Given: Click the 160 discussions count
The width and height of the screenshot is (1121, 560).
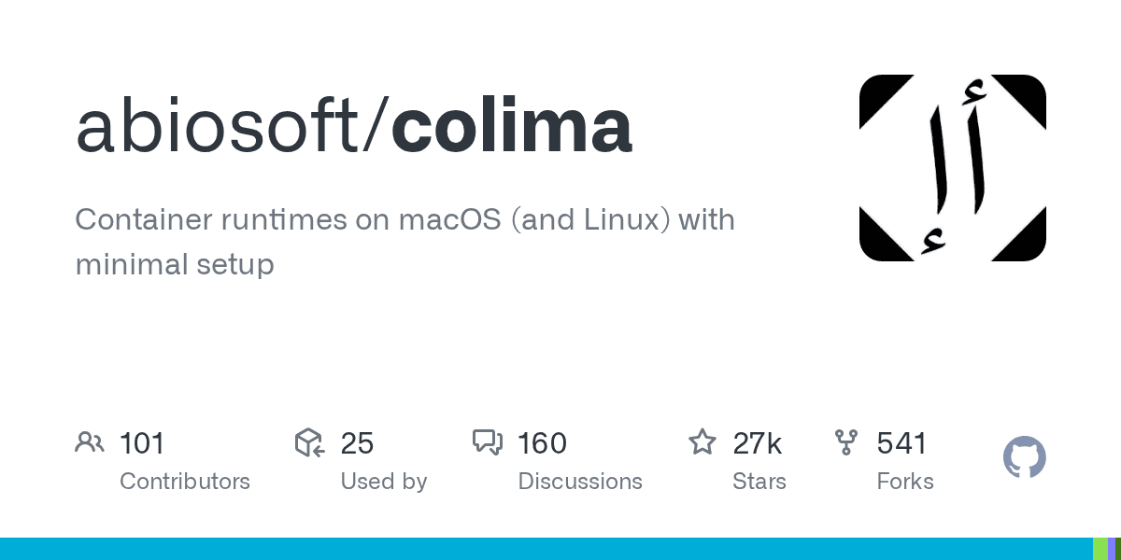Looking at the screenshot, I should [x=542, y=442].
